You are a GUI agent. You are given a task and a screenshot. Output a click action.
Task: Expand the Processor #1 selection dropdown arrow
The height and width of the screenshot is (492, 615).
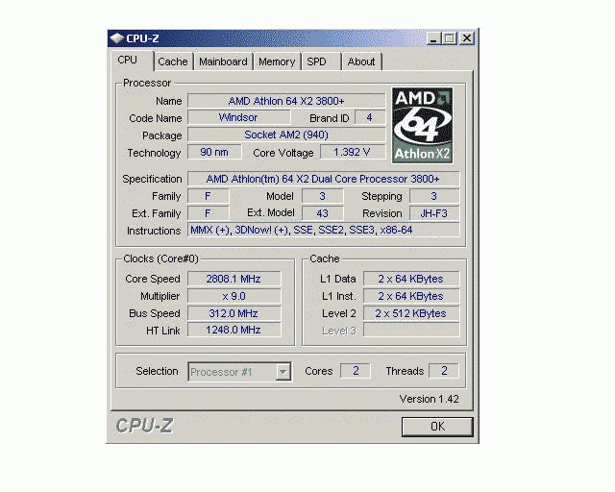tap(283, 372)
